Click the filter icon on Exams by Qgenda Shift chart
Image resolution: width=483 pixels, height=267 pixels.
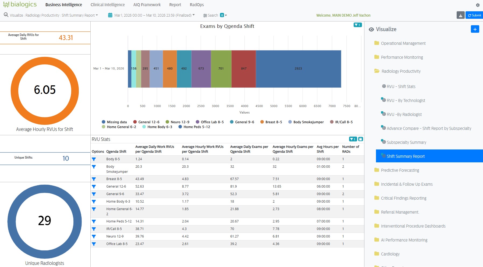coord(357,25)
